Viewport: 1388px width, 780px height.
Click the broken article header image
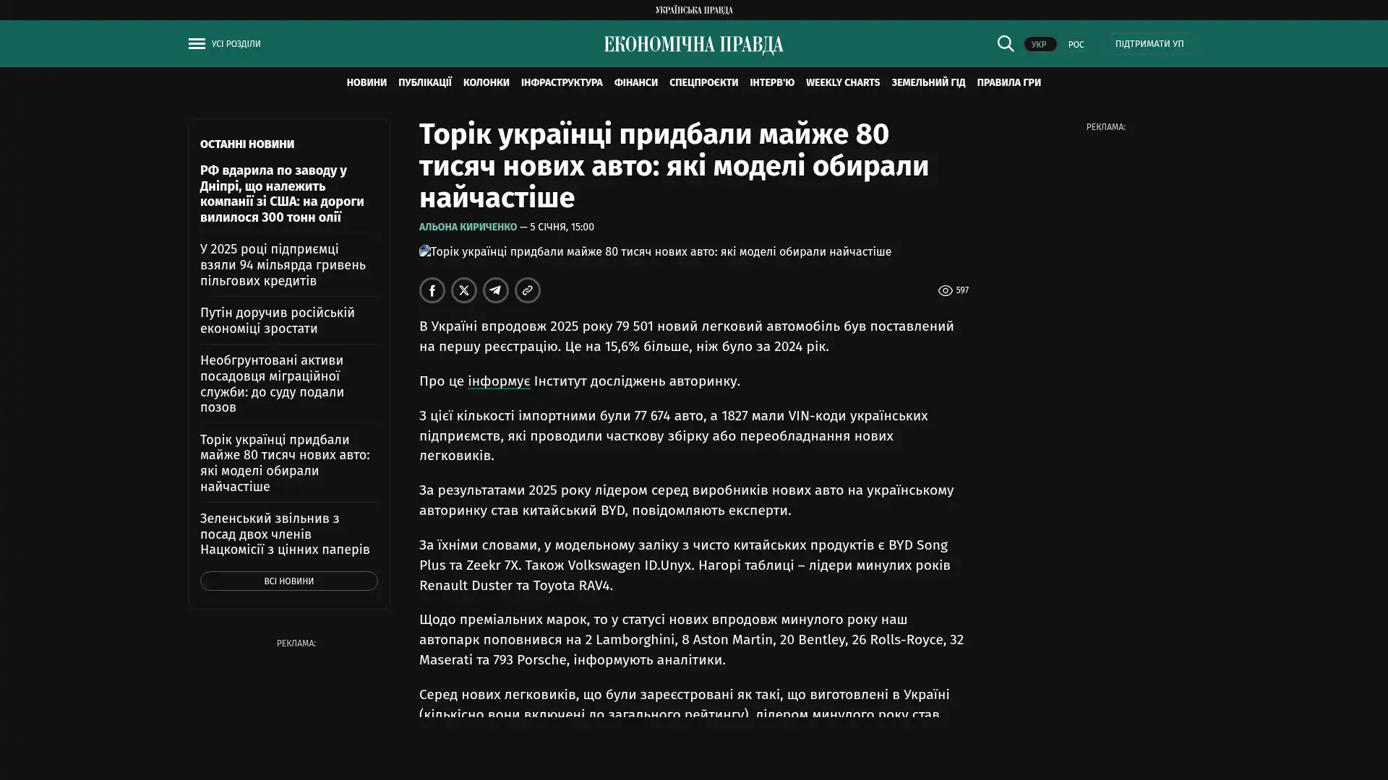coord(655,251)
